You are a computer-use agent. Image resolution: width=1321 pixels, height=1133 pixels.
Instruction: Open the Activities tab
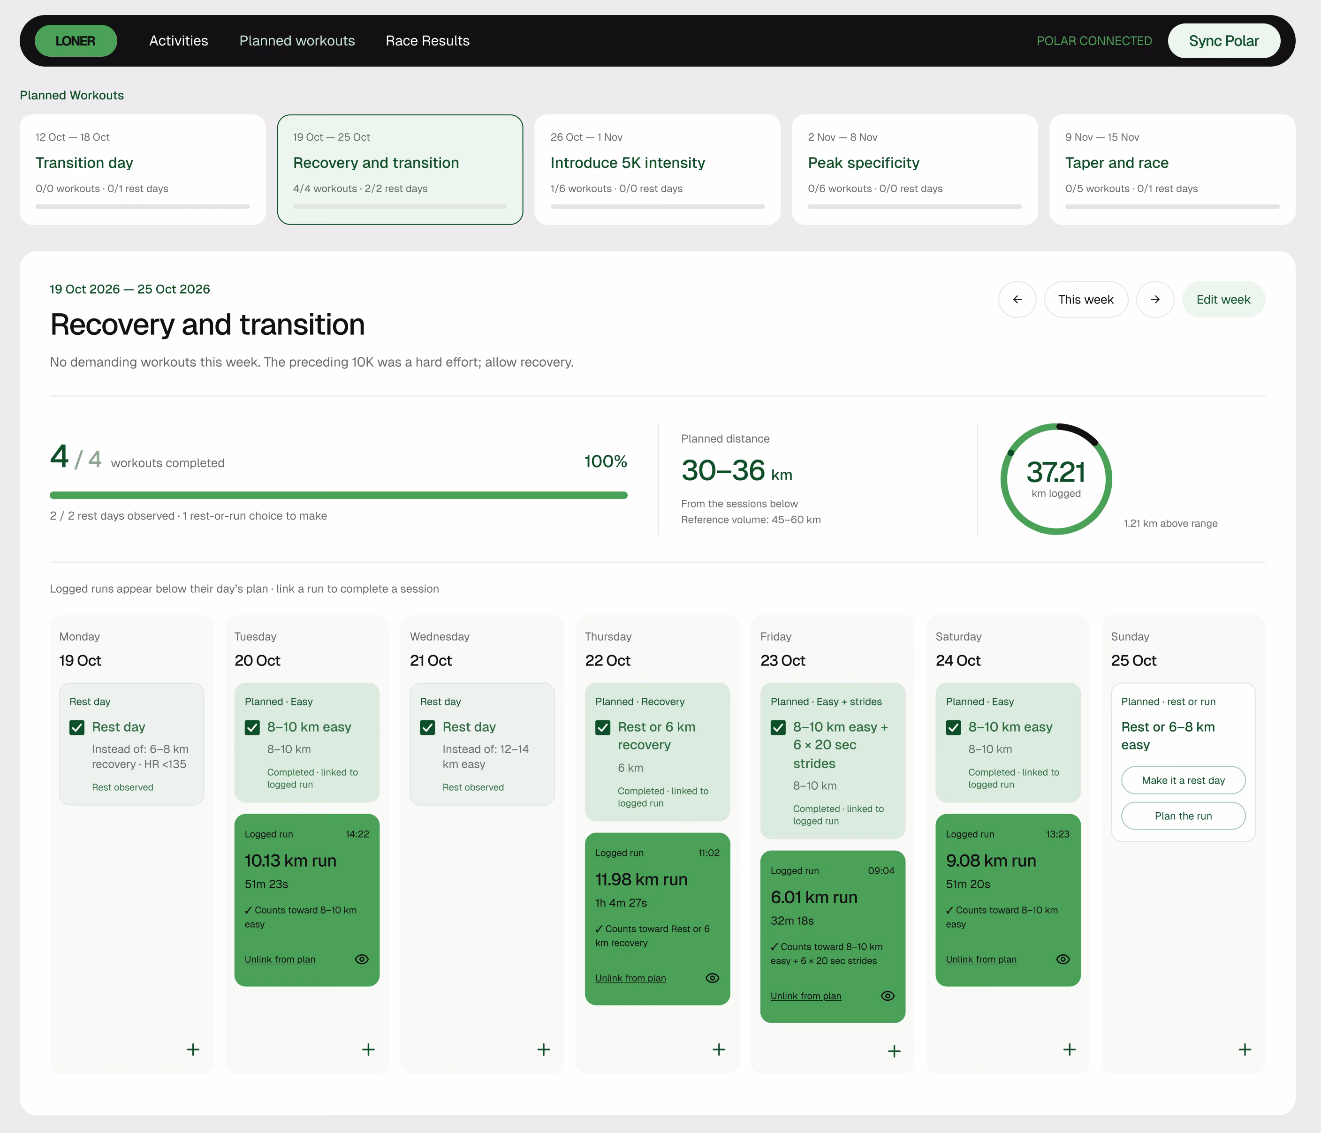pyautogui.click(x=179, y=41)
